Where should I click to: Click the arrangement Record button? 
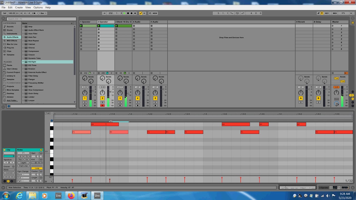132,13
